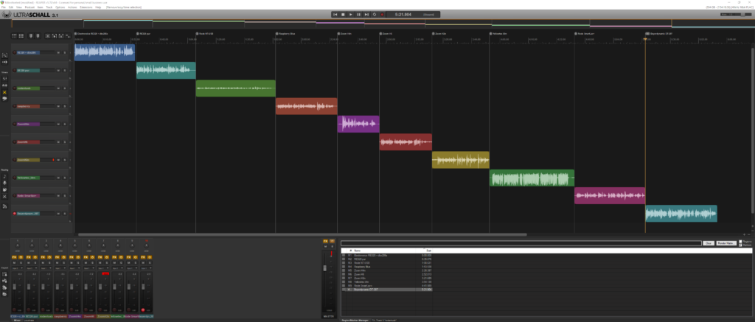Select the yellow scissors view icon in sidebar
This screenshot has width=755, height=322.
[x=5, y=91]
